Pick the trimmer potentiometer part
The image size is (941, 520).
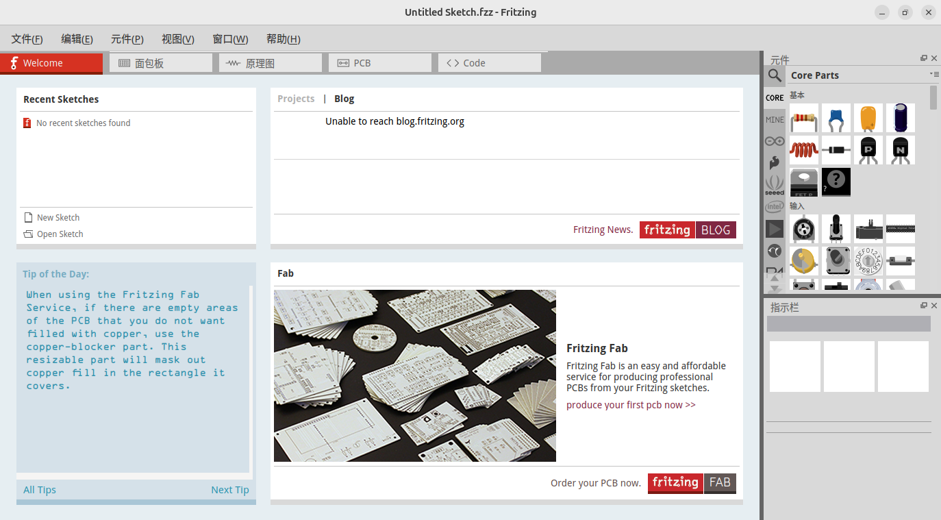804,229
